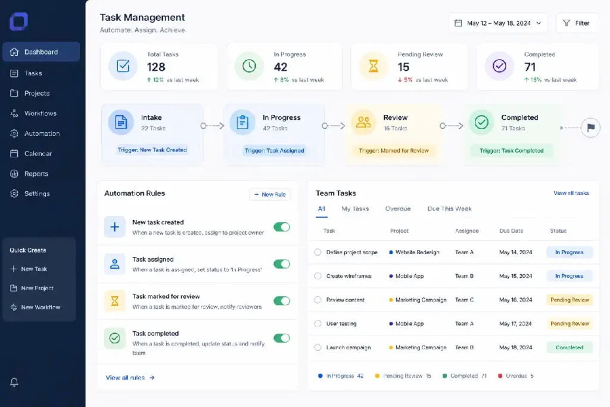The height and width of the screenshot is (407, 610).
Task: Click Website Redesign project cell
Action: (x=415, y=252)
